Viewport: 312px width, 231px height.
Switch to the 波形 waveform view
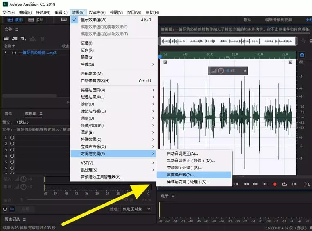(x=15, y=20)
